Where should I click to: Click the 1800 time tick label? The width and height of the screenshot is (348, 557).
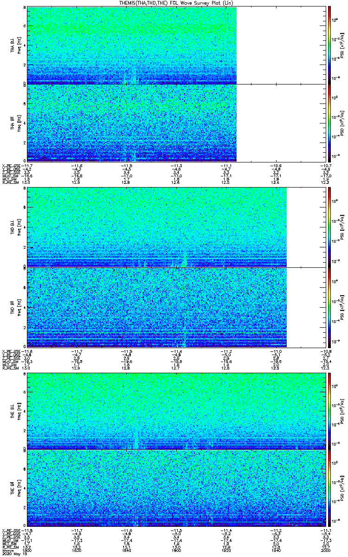coord(27,550)
